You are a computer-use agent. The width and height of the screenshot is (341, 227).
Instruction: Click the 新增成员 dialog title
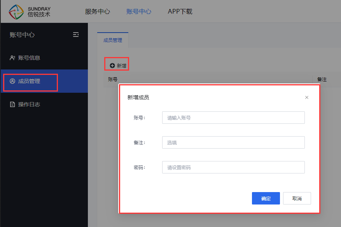138,97
